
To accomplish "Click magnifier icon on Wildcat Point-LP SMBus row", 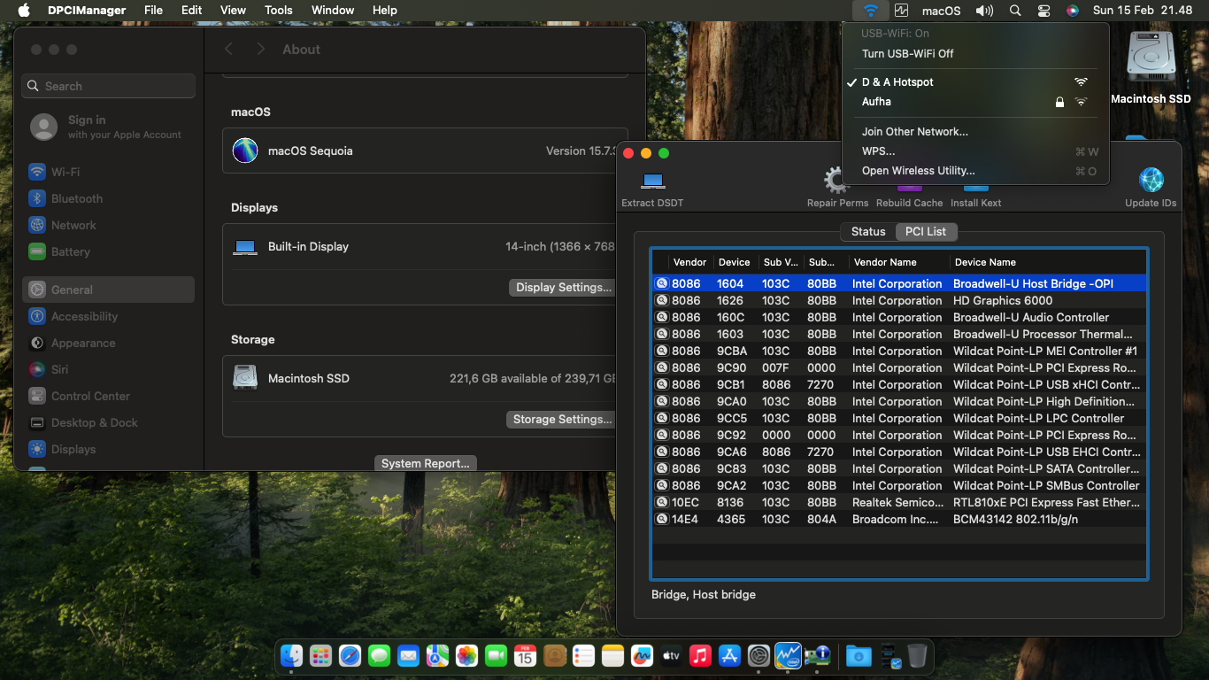I will 661,485.
